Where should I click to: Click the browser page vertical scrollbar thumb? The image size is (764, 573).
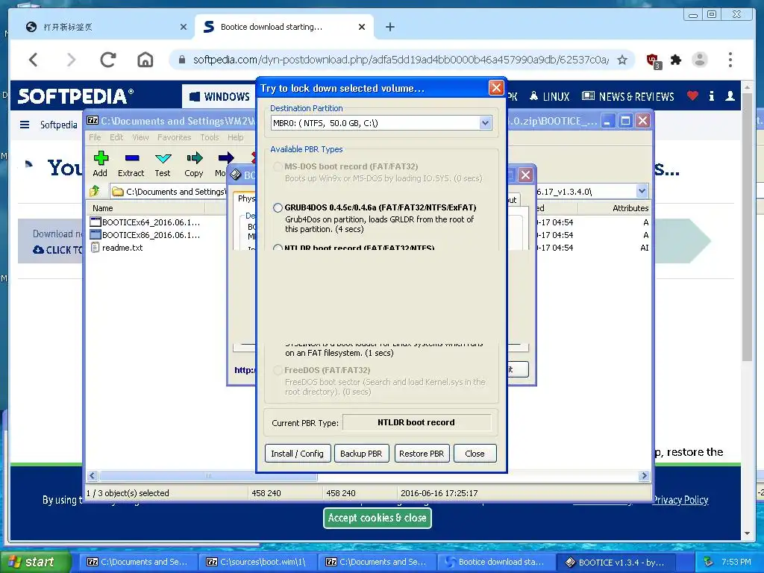point(747,227)
